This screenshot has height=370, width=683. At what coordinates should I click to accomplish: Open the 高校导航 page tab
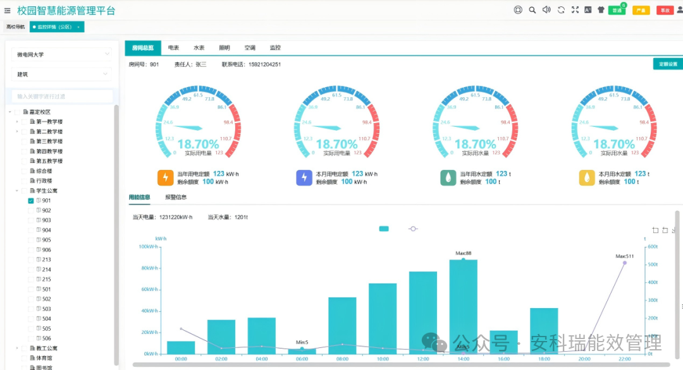(x=16, y=27)
